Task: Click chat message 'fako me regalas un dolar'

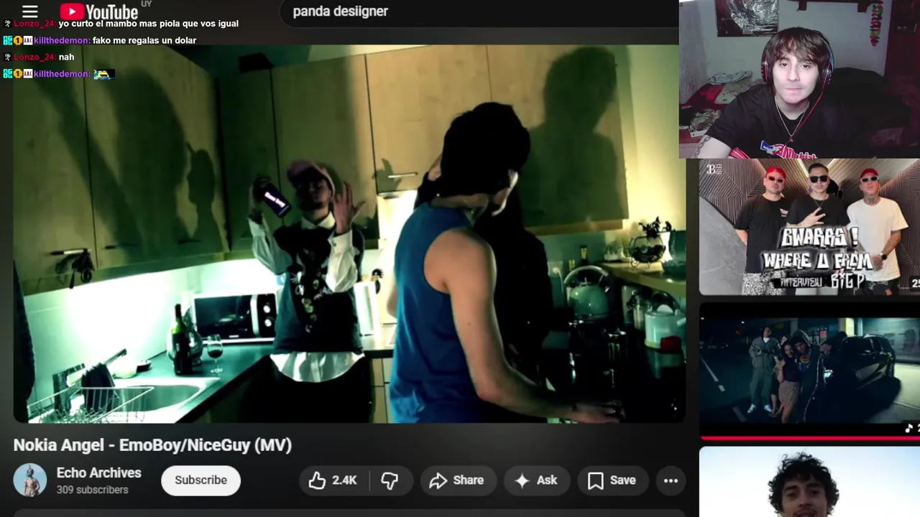Action: [144, 40]
